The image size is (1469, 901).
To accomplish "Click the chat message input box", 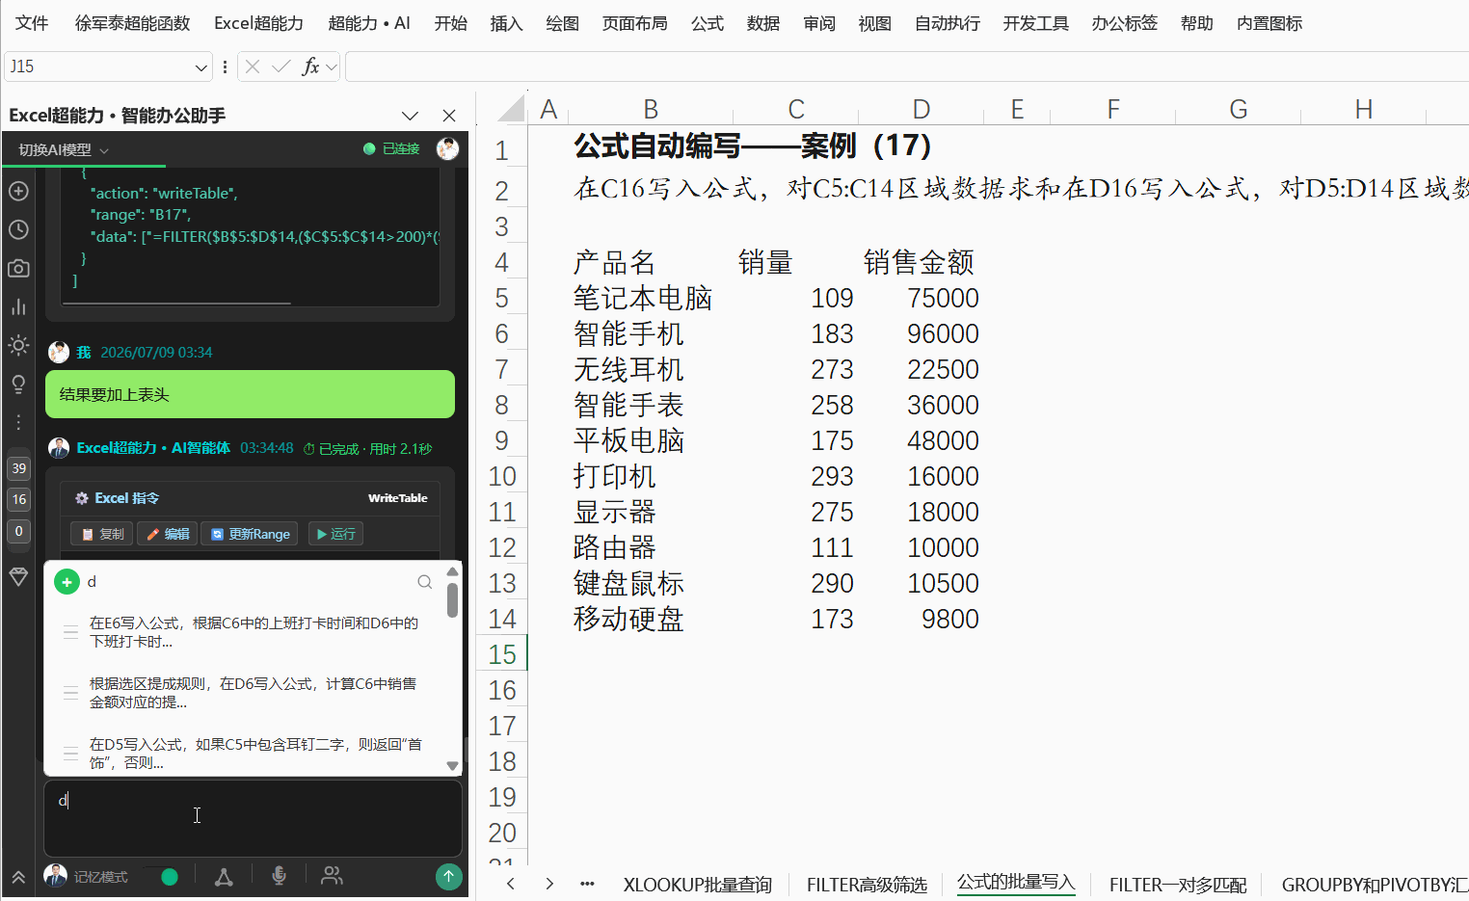I will 253,818.
